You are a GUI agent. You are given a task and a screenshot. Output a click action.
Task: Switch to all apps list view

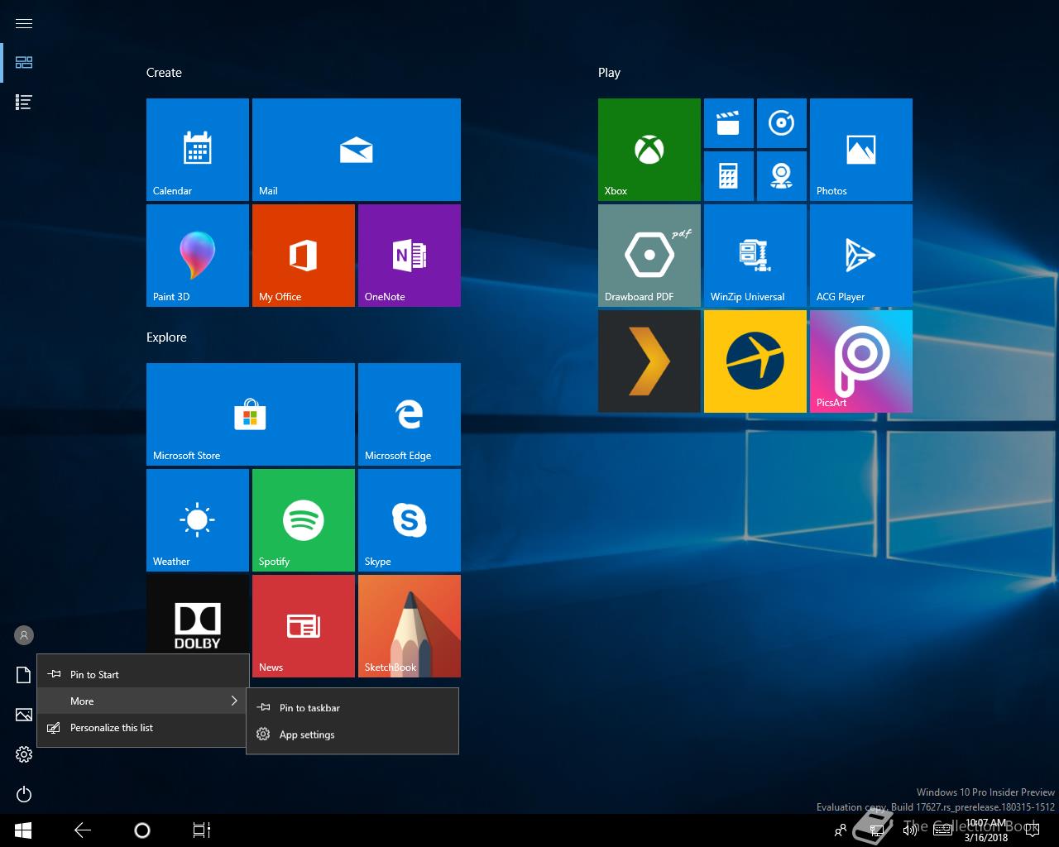click(x=24, y=103)
